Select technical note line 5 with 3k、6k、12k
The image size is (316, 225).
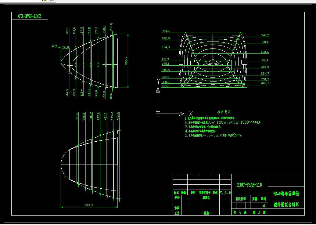(214, 135)
